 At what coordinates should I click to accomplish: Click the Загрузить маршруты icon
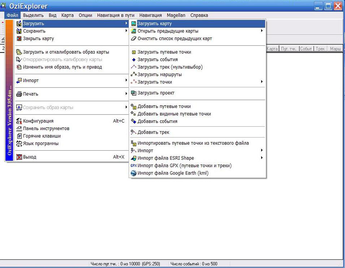coord(133,74)
